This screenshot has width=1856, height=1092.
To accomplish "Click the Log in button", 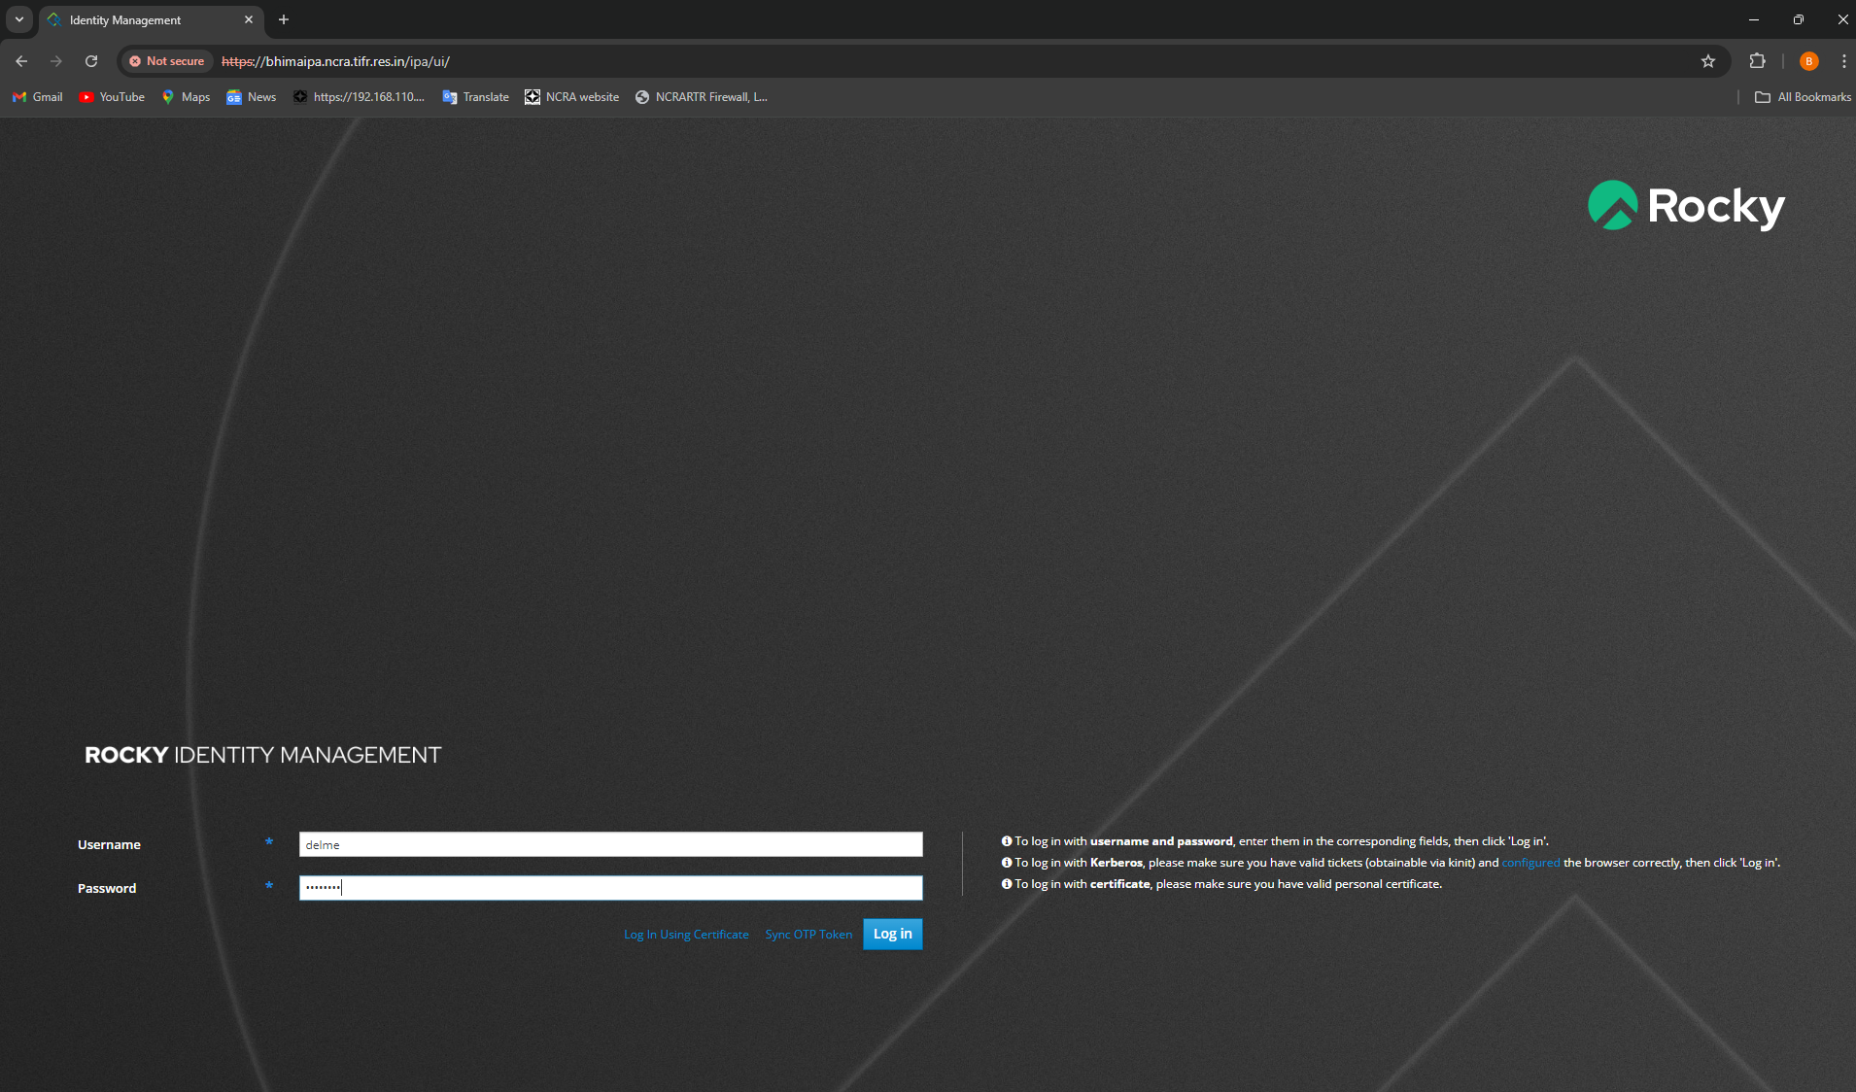I will [x=892, y=934].
